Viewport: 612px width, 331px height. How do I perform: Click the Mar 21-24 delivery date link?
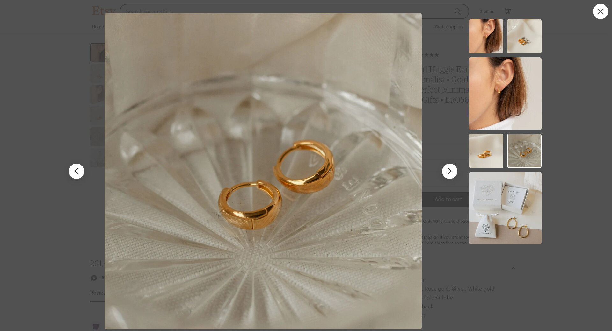pyautogui.click(x=430, y=237)
